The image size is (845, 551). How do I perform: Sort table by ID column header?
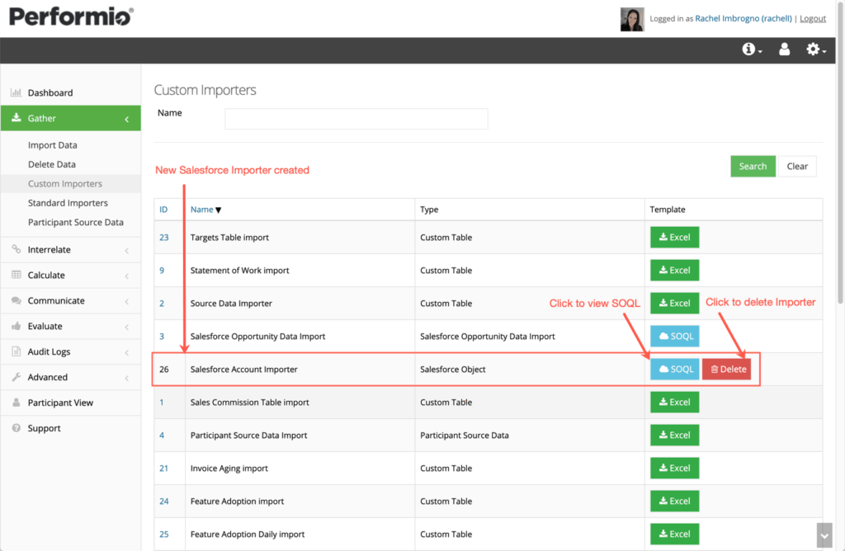(x=163, y=210)
